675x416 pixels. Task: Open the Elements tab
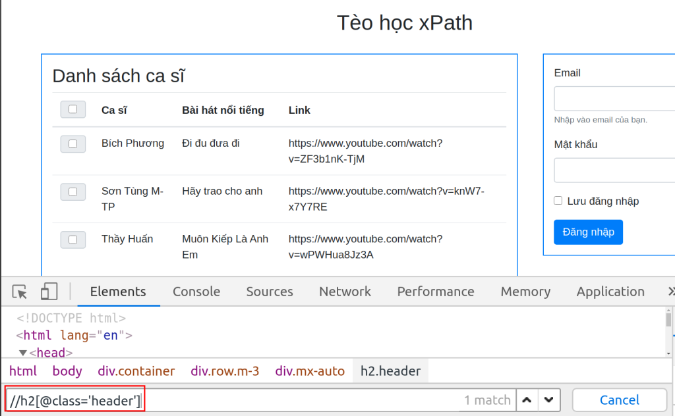118,292
